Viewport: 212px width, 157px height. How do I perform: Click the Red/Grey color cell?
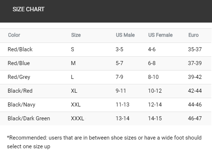[19, 77]
